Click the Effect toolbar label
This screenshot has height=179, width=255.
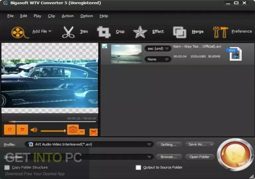[x=158, y=31]
